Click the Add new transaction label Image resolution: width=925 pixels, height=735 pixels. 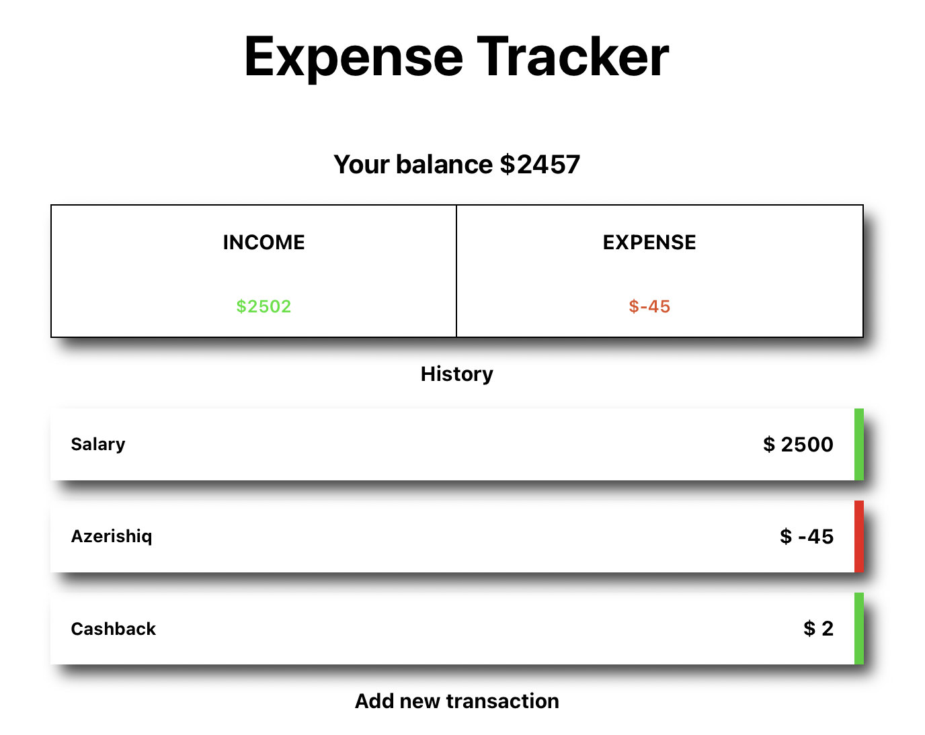pyautogui.click(x=456, y=701)
